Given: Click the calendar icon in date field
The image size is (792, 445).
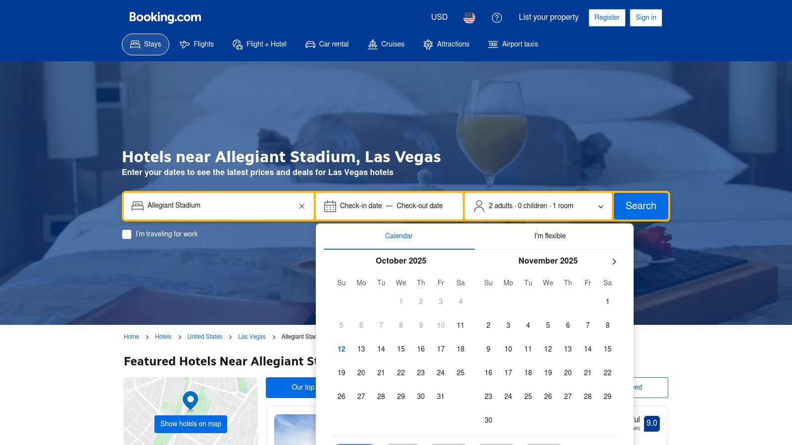Looking at the screenshot, I should click(x=330, y=206).
